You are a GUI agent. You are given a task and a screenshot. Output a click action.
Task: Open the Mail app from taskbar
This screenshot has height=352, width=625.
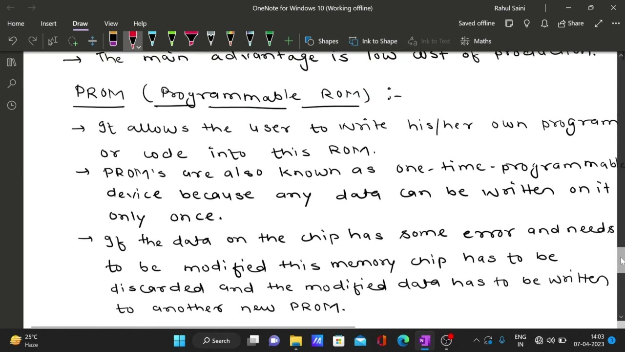coord(360,341)
